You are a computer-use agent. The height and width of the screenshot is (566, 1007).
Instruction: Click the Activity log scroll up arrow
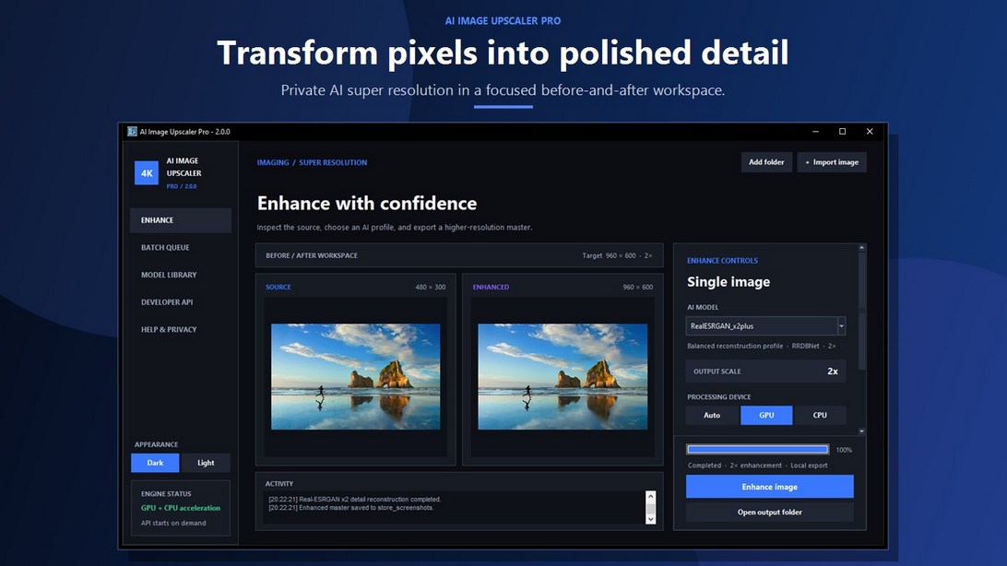coord(650,496)
